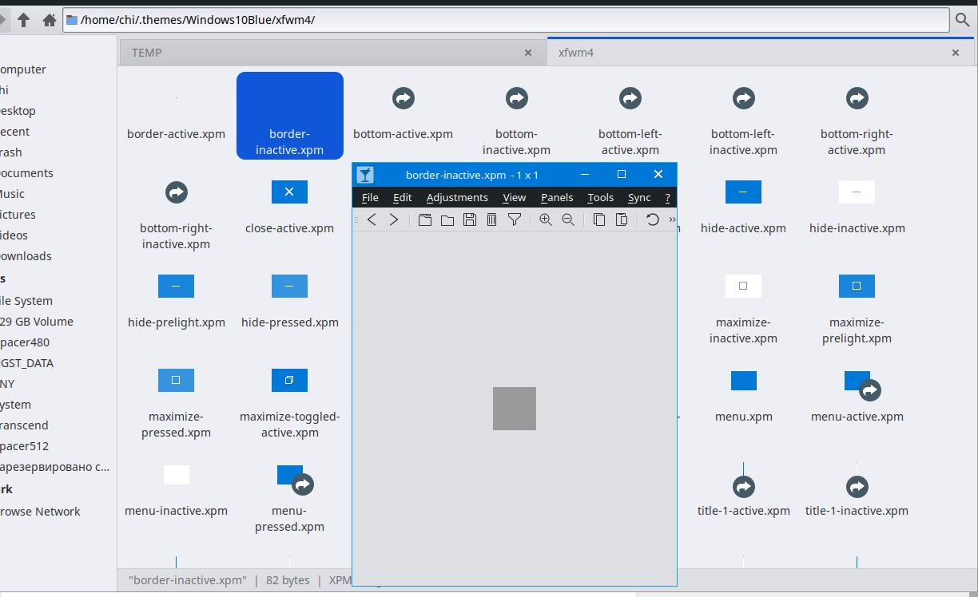Screen dimensions: 978x597
Task: Select bottom-right-inactive.xpm file icon
Action: coord(177,192)
